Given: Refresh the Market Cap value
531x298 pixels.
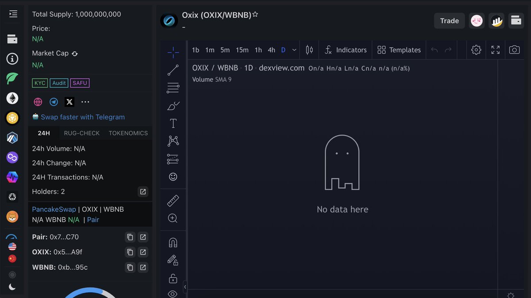Looking at the screenshot, I should (75, 54).
